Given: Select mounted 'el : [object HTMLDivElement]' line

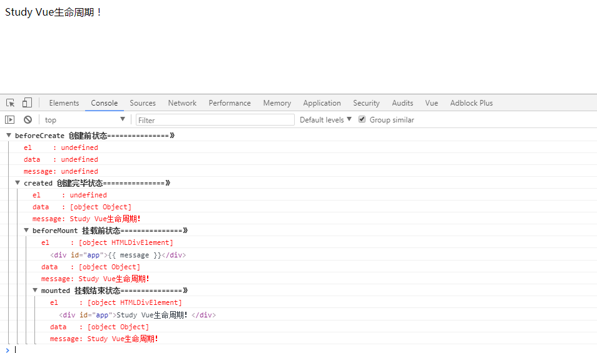Looking at the screenshot, I should coord(116,302).
